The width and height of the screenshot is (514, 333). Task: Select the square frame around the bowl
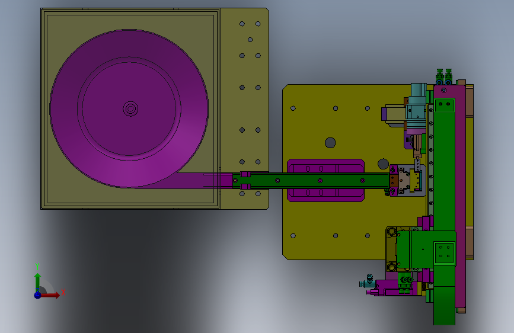click(130, 109)
